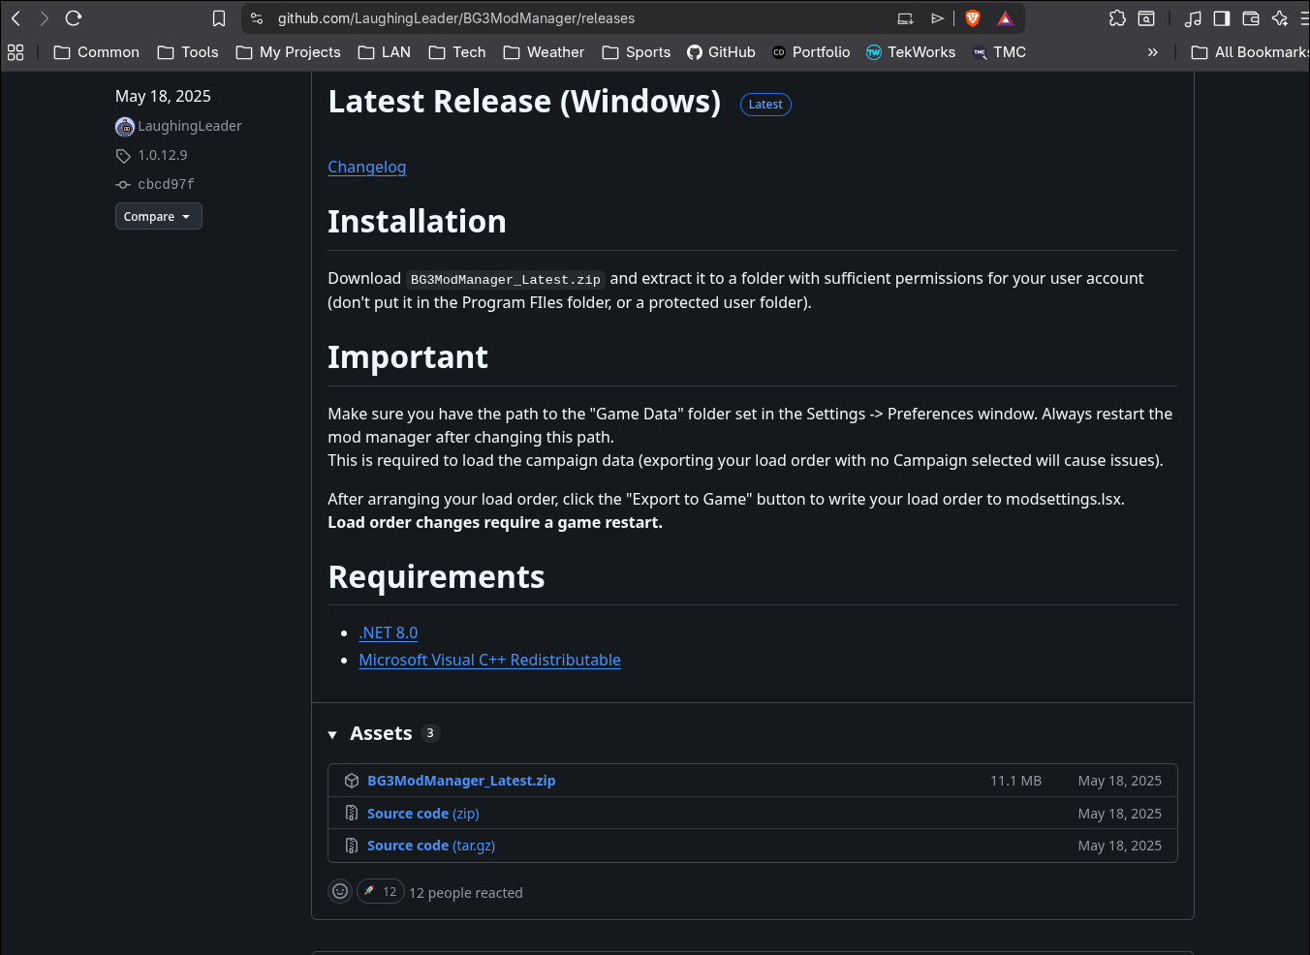
Task: Bookmark this page with the bookmark icon
Action: [x=219, y=18]
